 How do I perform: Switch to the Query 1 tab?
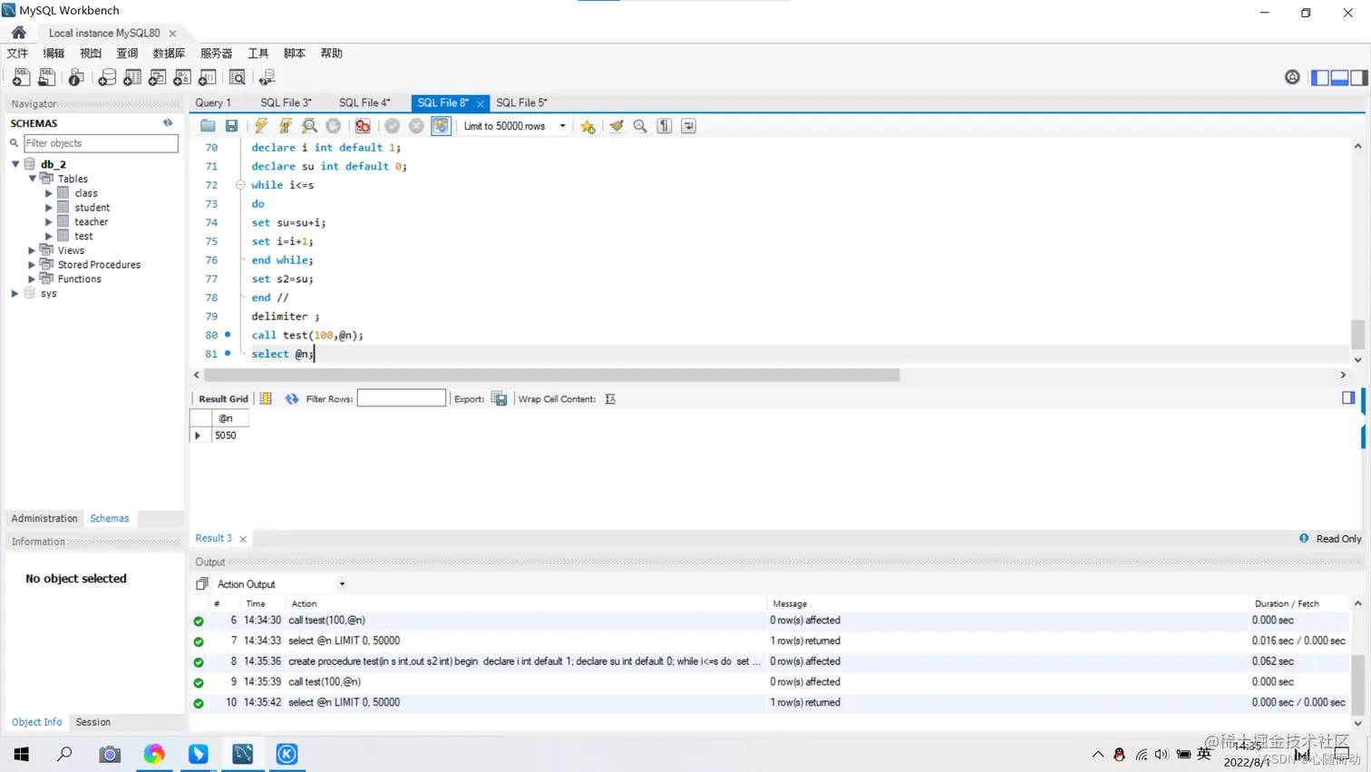pos(213,103)
